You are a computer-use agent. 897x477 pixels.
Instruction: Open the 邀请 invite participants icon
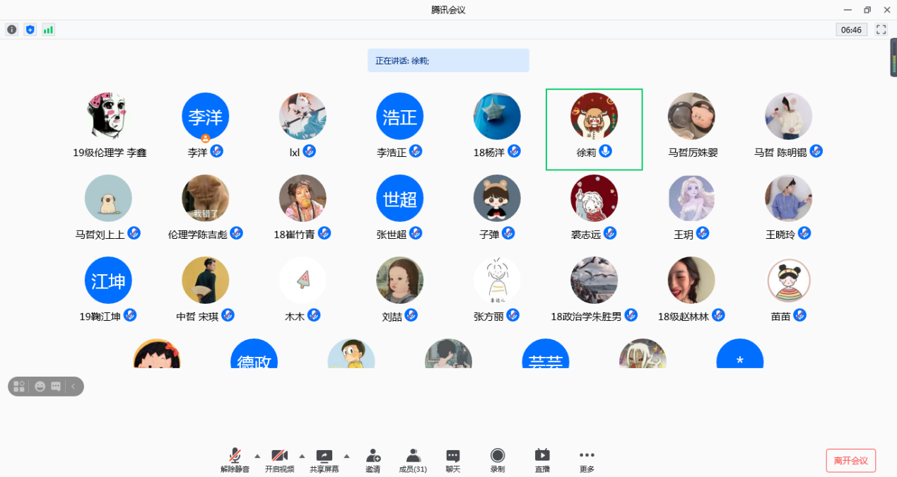tap(373, 460)
